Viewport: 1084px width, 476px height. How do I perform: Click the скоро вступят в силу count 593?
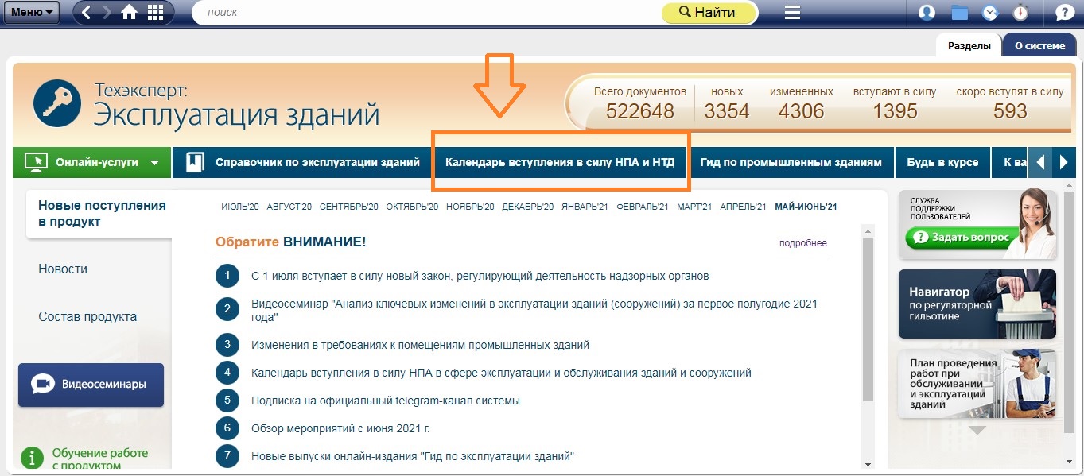(1010, 110)
